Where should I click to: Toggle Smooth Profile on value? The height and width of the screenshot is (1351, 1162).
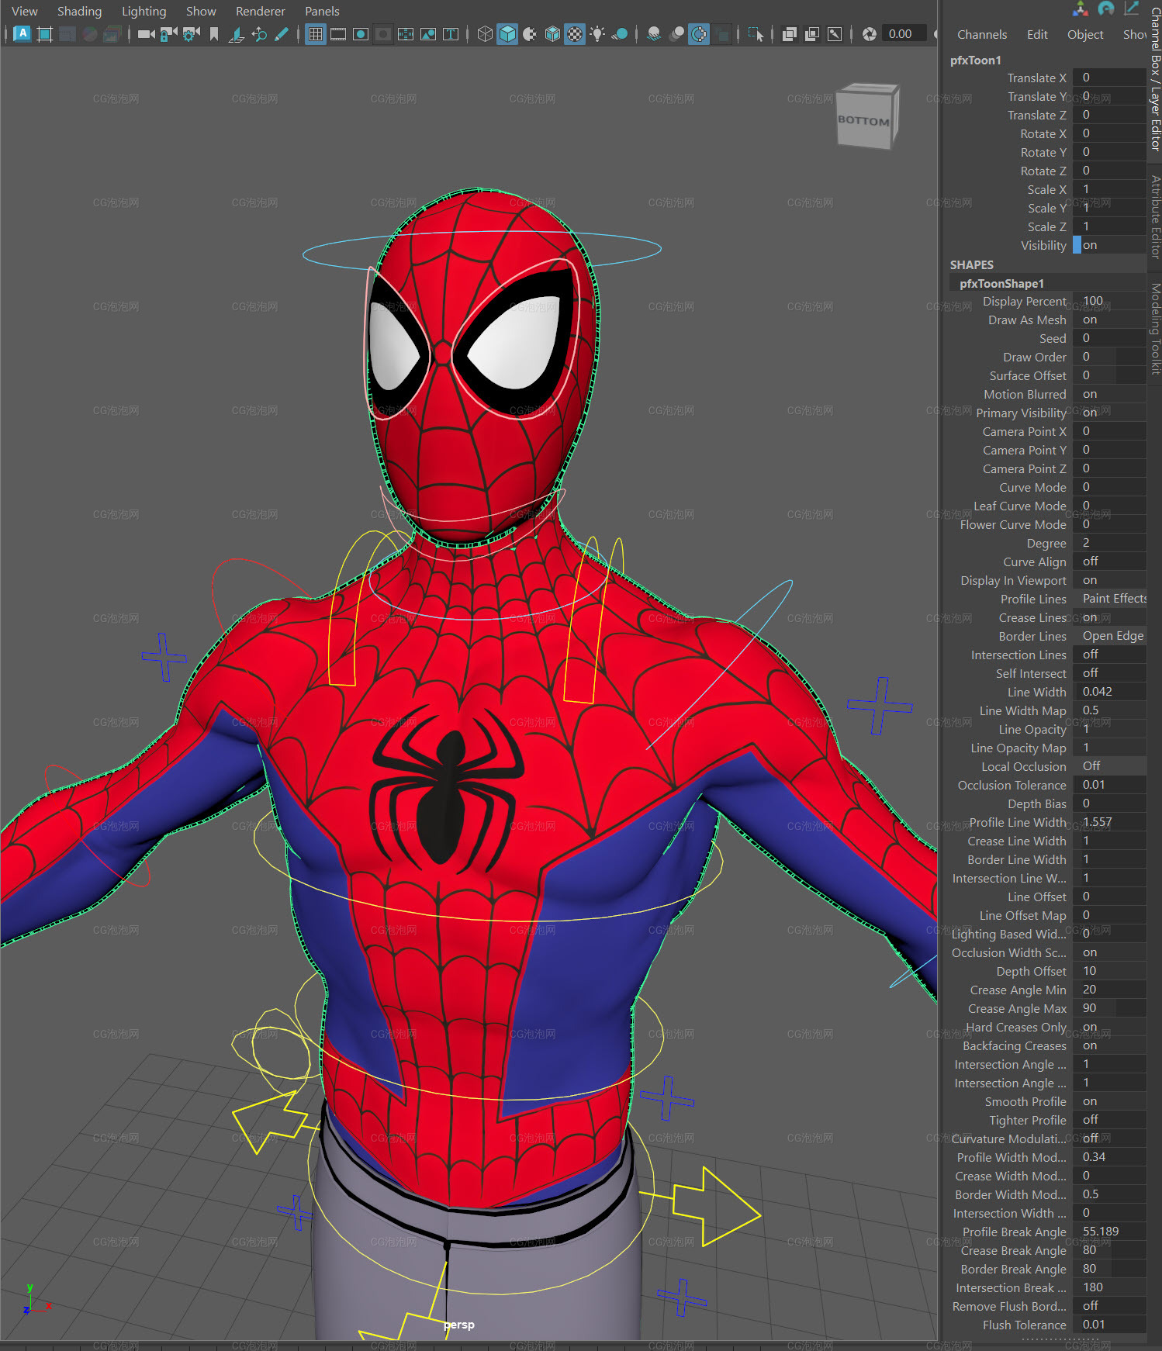pyautogui.click(x=1109, y=1101)
